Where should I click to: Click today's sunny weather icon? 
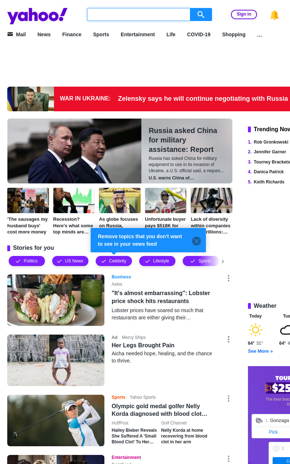click(x=256, y=330)
